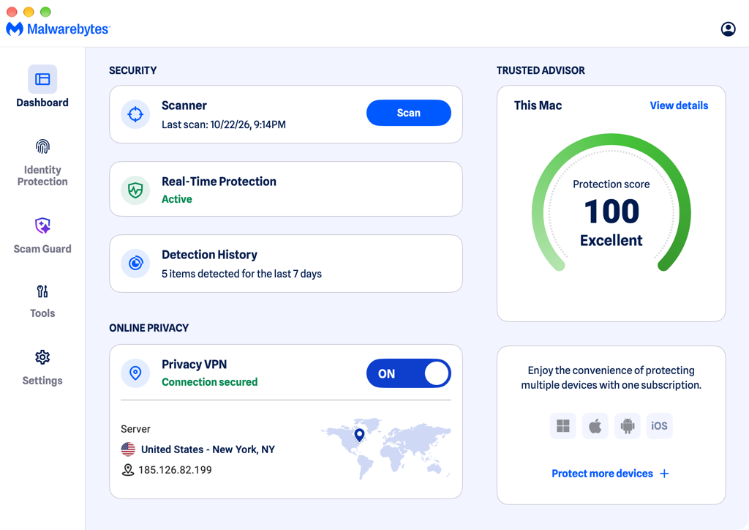The height and width of the screenshot is (530, 749).
Task: Click the Real-Time Protection shield icon
Action: 135,190
